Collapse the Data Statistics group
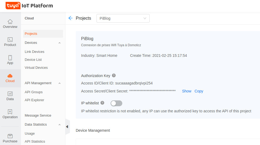 point(60,125)
